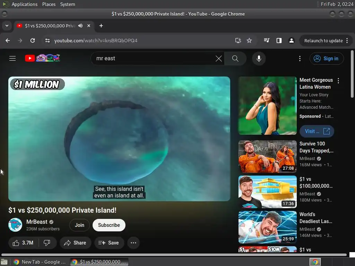Start voice search with microphone icon
Image resolution: width=355 pixels, height=266 pixels.
click(x=259, y=59)
